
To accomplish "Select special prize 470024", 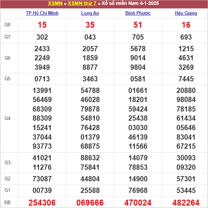I will coord(138,203).
